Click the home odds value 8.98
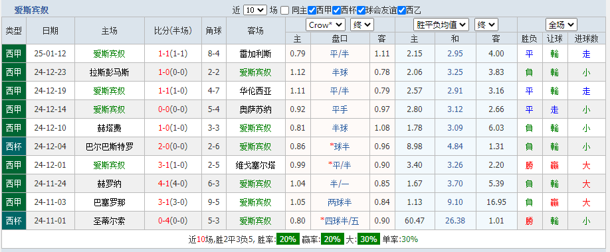Screen dimensions: 610x252 pos(415,147)
